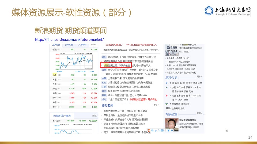
Task: Click the 能化 news tag badge
Action: (x=104, y=82)
